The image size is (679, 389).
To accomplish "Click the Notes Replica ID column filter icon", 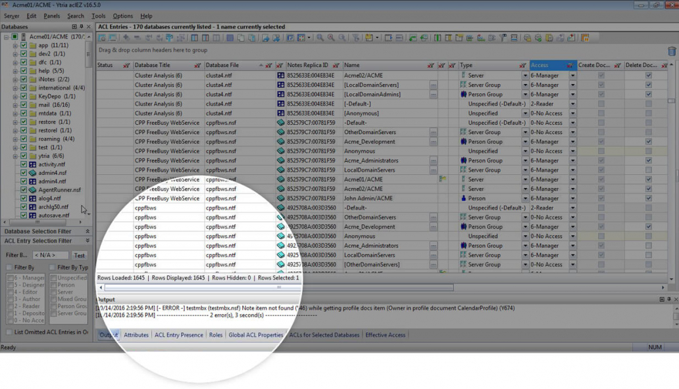I will pyautogui.click(x=336, y=65).
